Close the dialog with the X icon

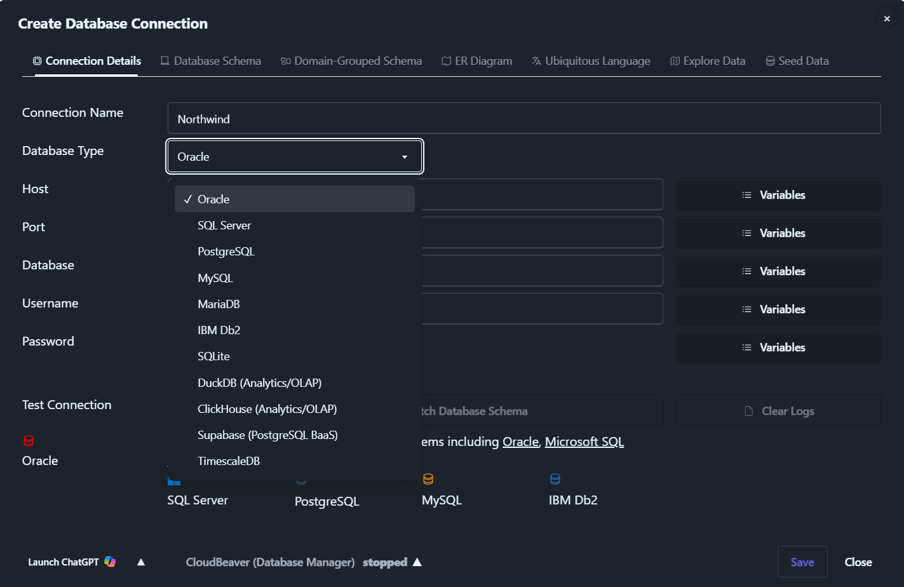tap(887, 18)
